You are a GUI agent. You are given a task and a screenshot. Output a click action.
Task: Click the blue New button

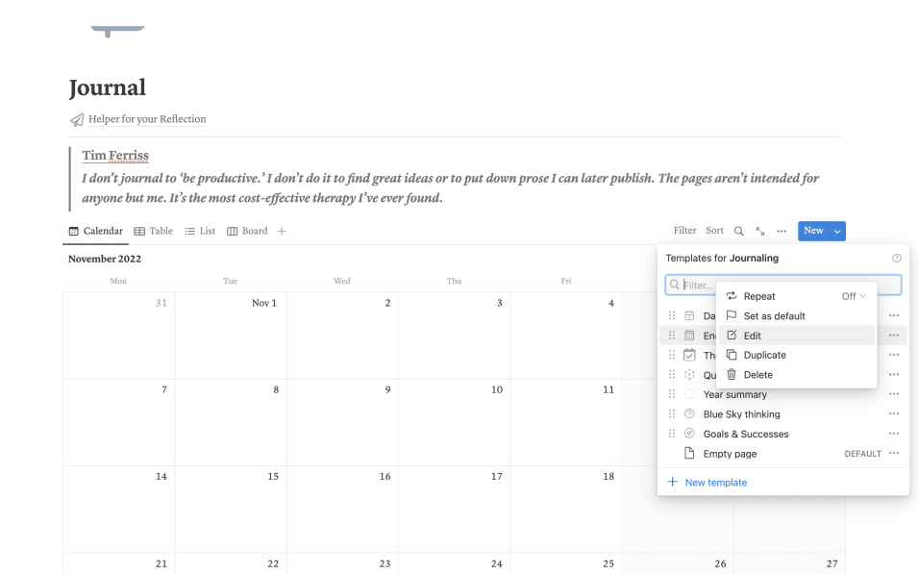813,231
